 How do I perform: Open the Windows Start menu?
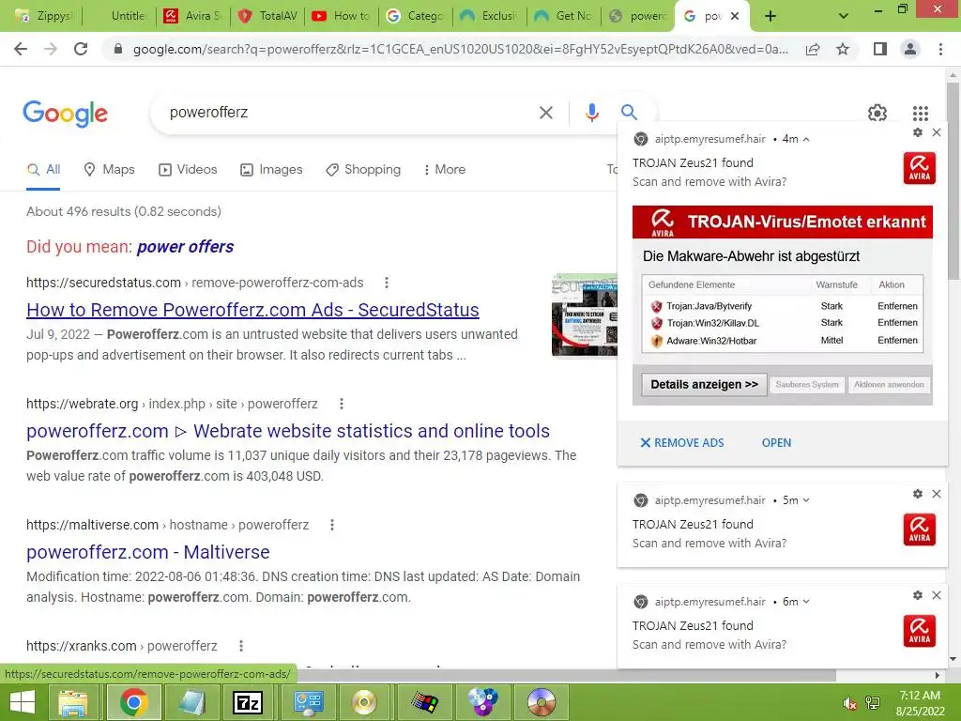tap(23, 702)
